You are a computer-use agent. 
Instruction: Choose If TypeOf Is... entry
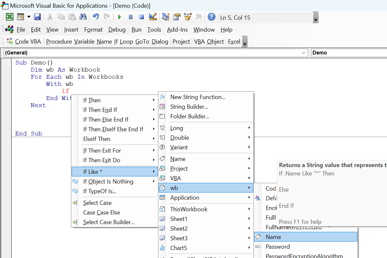114,191
